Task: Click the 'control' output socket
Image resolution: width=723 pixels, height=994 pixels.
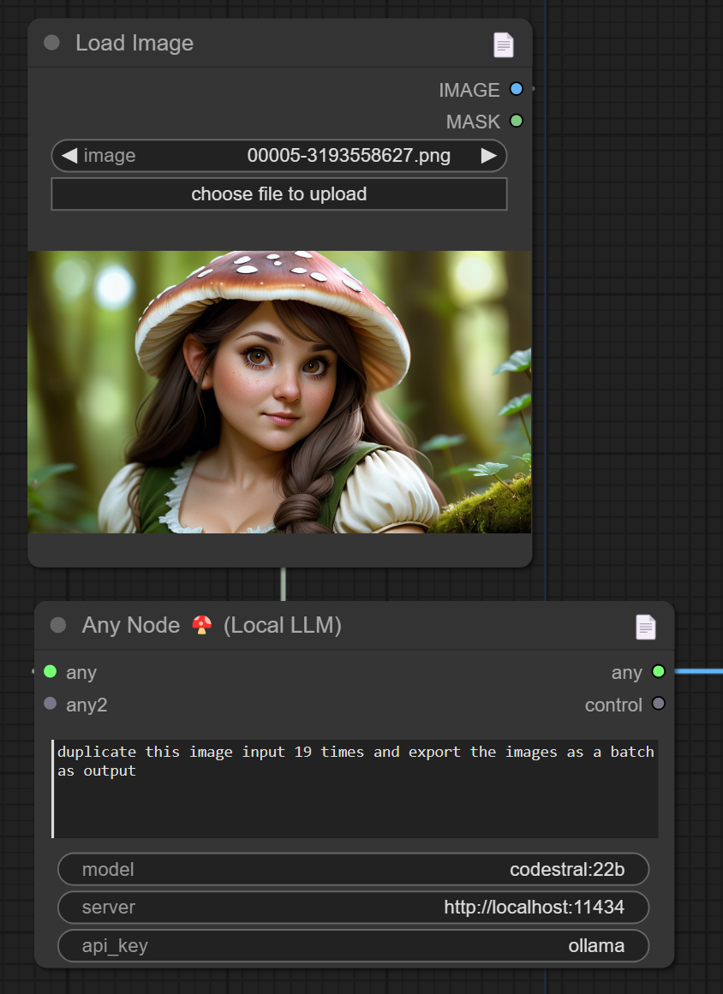Action: click(x=658, y=704)
